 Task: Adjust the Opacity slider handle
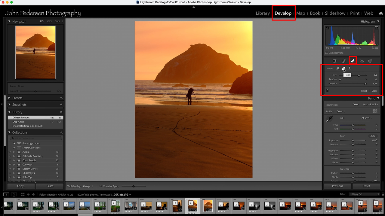click(x=365, y=84)
